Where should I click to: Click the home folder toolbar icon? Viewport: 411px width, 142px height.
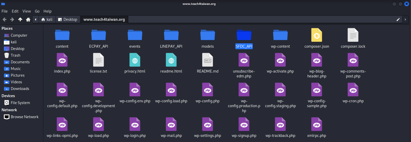pos(28,19)
